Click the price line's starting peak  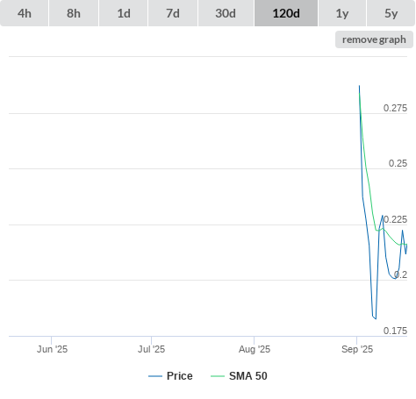359,86
